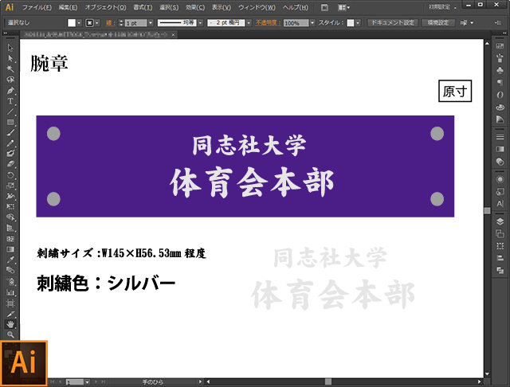Screen dimensions: 510x387
Task: Pick the Gradient tool
Action: coord(10,249)
